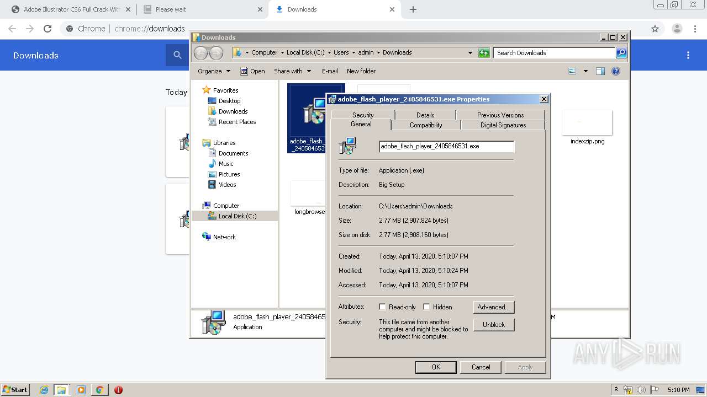Toggle the preview pane icon in Explorer

coord(600,71)
